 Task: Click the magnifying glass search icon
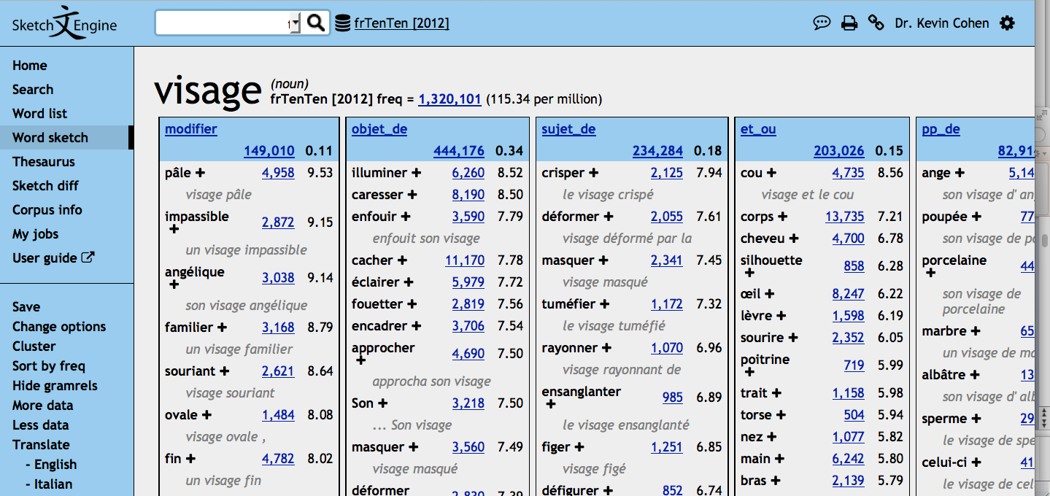point(315,23)
